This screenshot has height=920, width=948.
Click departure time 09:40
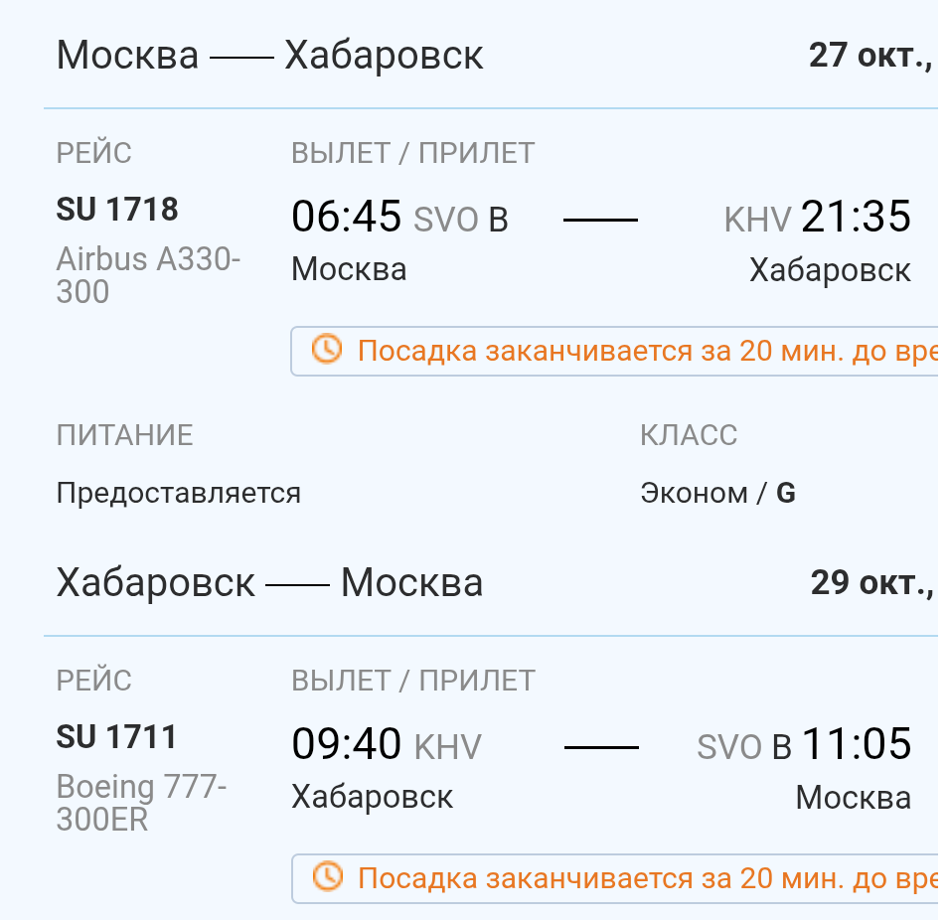(346, 744)
